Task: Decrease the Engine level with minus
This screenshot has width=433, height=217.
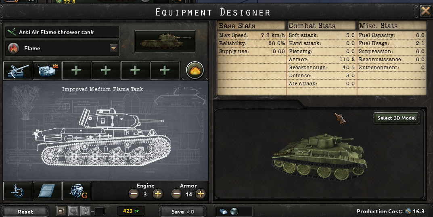Action: click(x=134, y=194)
